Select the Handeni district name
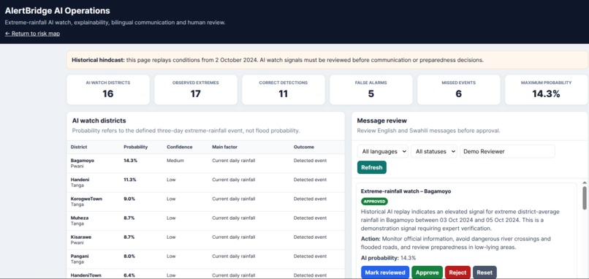 (x=80, y=180)
